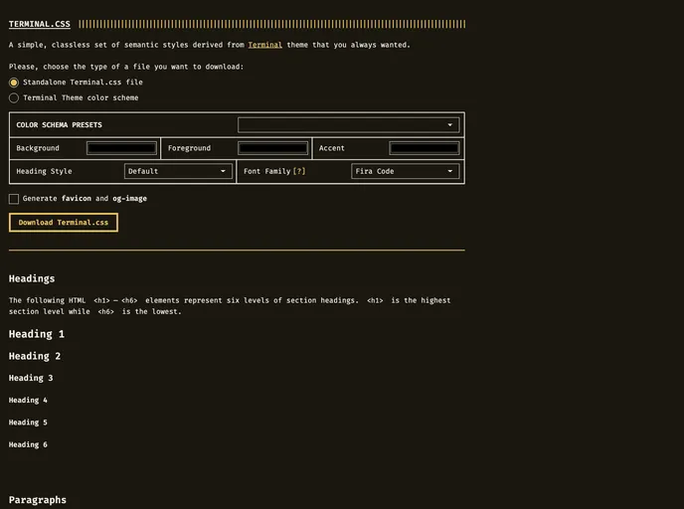Click the Download Terminal.css button
This screenshot has width=684, height=509.
click(64, 223)
